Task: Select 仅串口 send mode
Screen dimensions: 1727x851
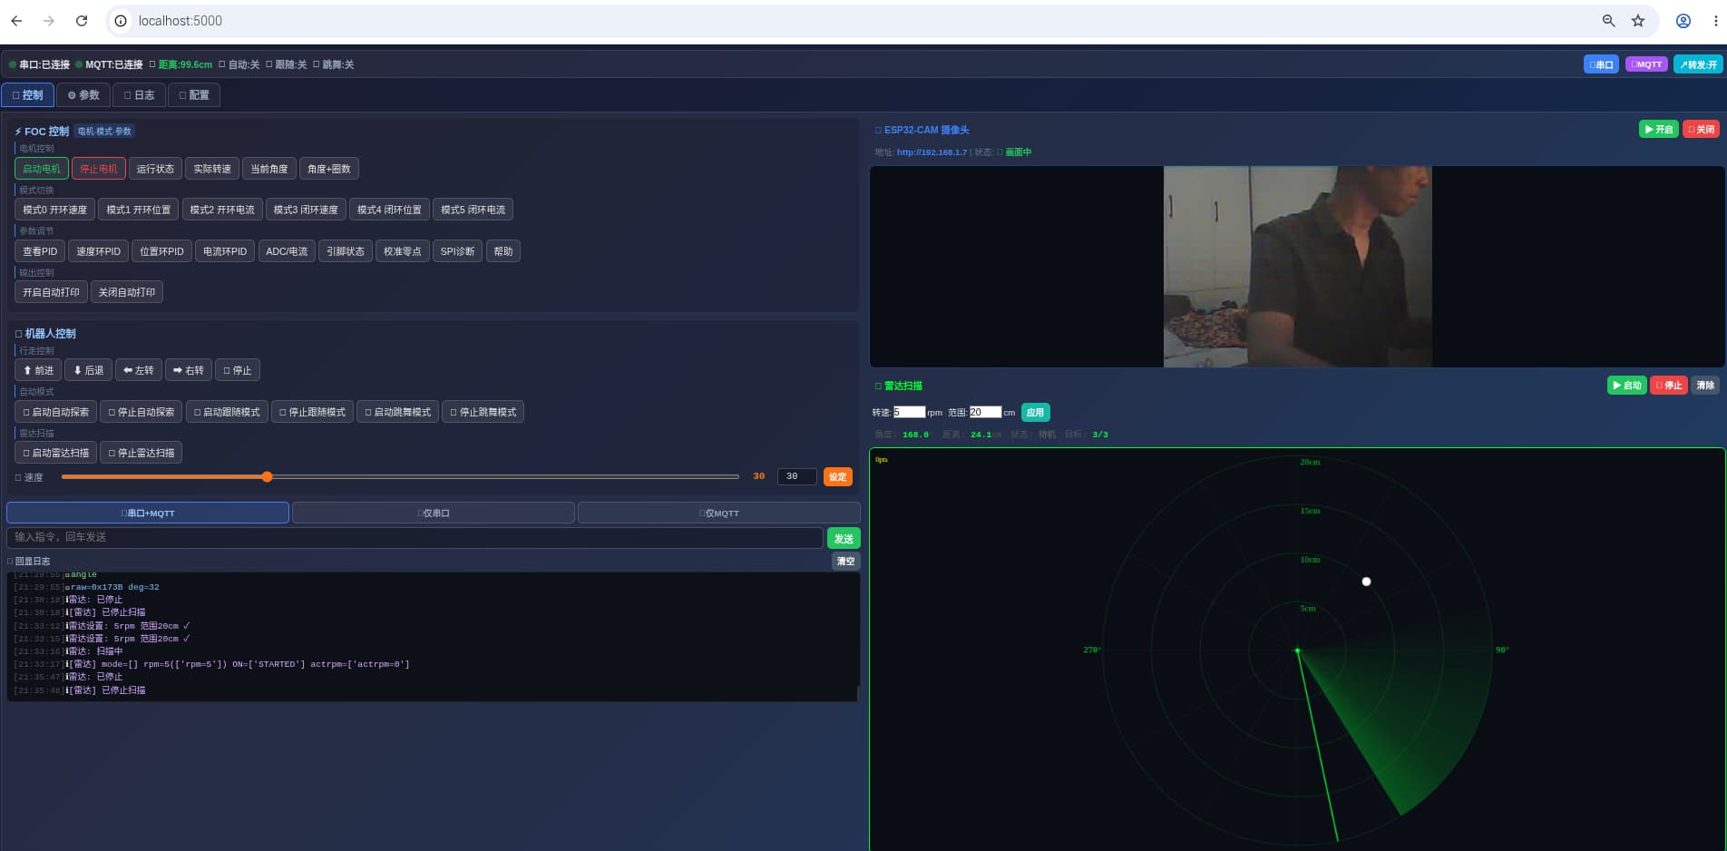Action: click(434, 513)
